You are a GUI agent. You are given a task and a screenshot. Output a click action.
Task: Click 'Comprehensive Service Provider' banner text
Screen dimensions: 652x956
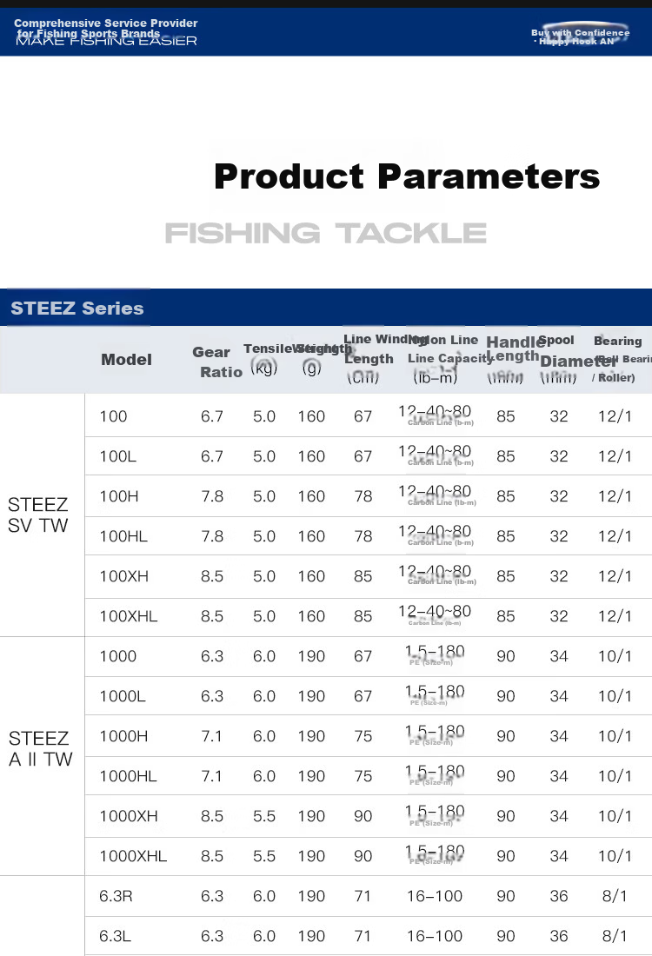click(105, 23)
